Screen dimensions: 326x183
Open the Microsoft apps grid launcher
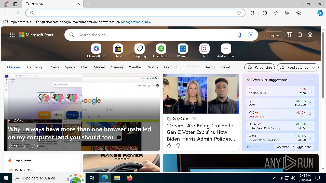tap(12, 35)
